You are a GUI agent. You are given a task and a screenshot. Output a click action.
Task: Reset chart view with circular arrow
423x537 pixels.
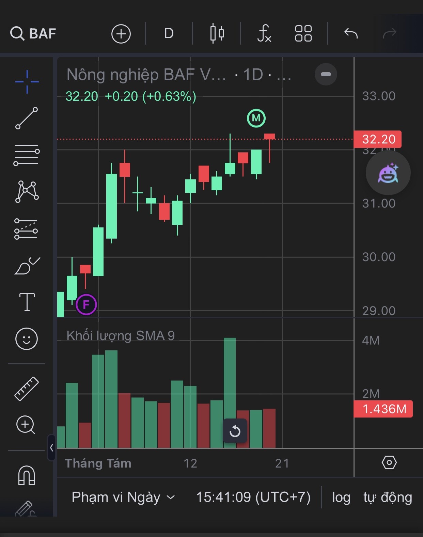[235, 431]
